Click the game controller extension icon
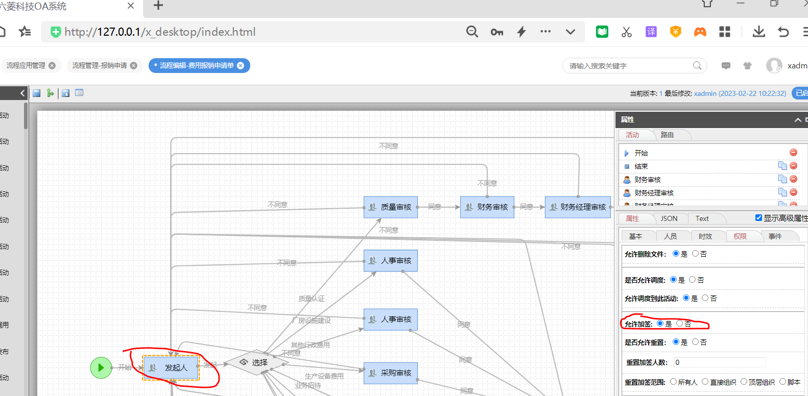This screenshot has height=396, width=808. tap(700, 32)
